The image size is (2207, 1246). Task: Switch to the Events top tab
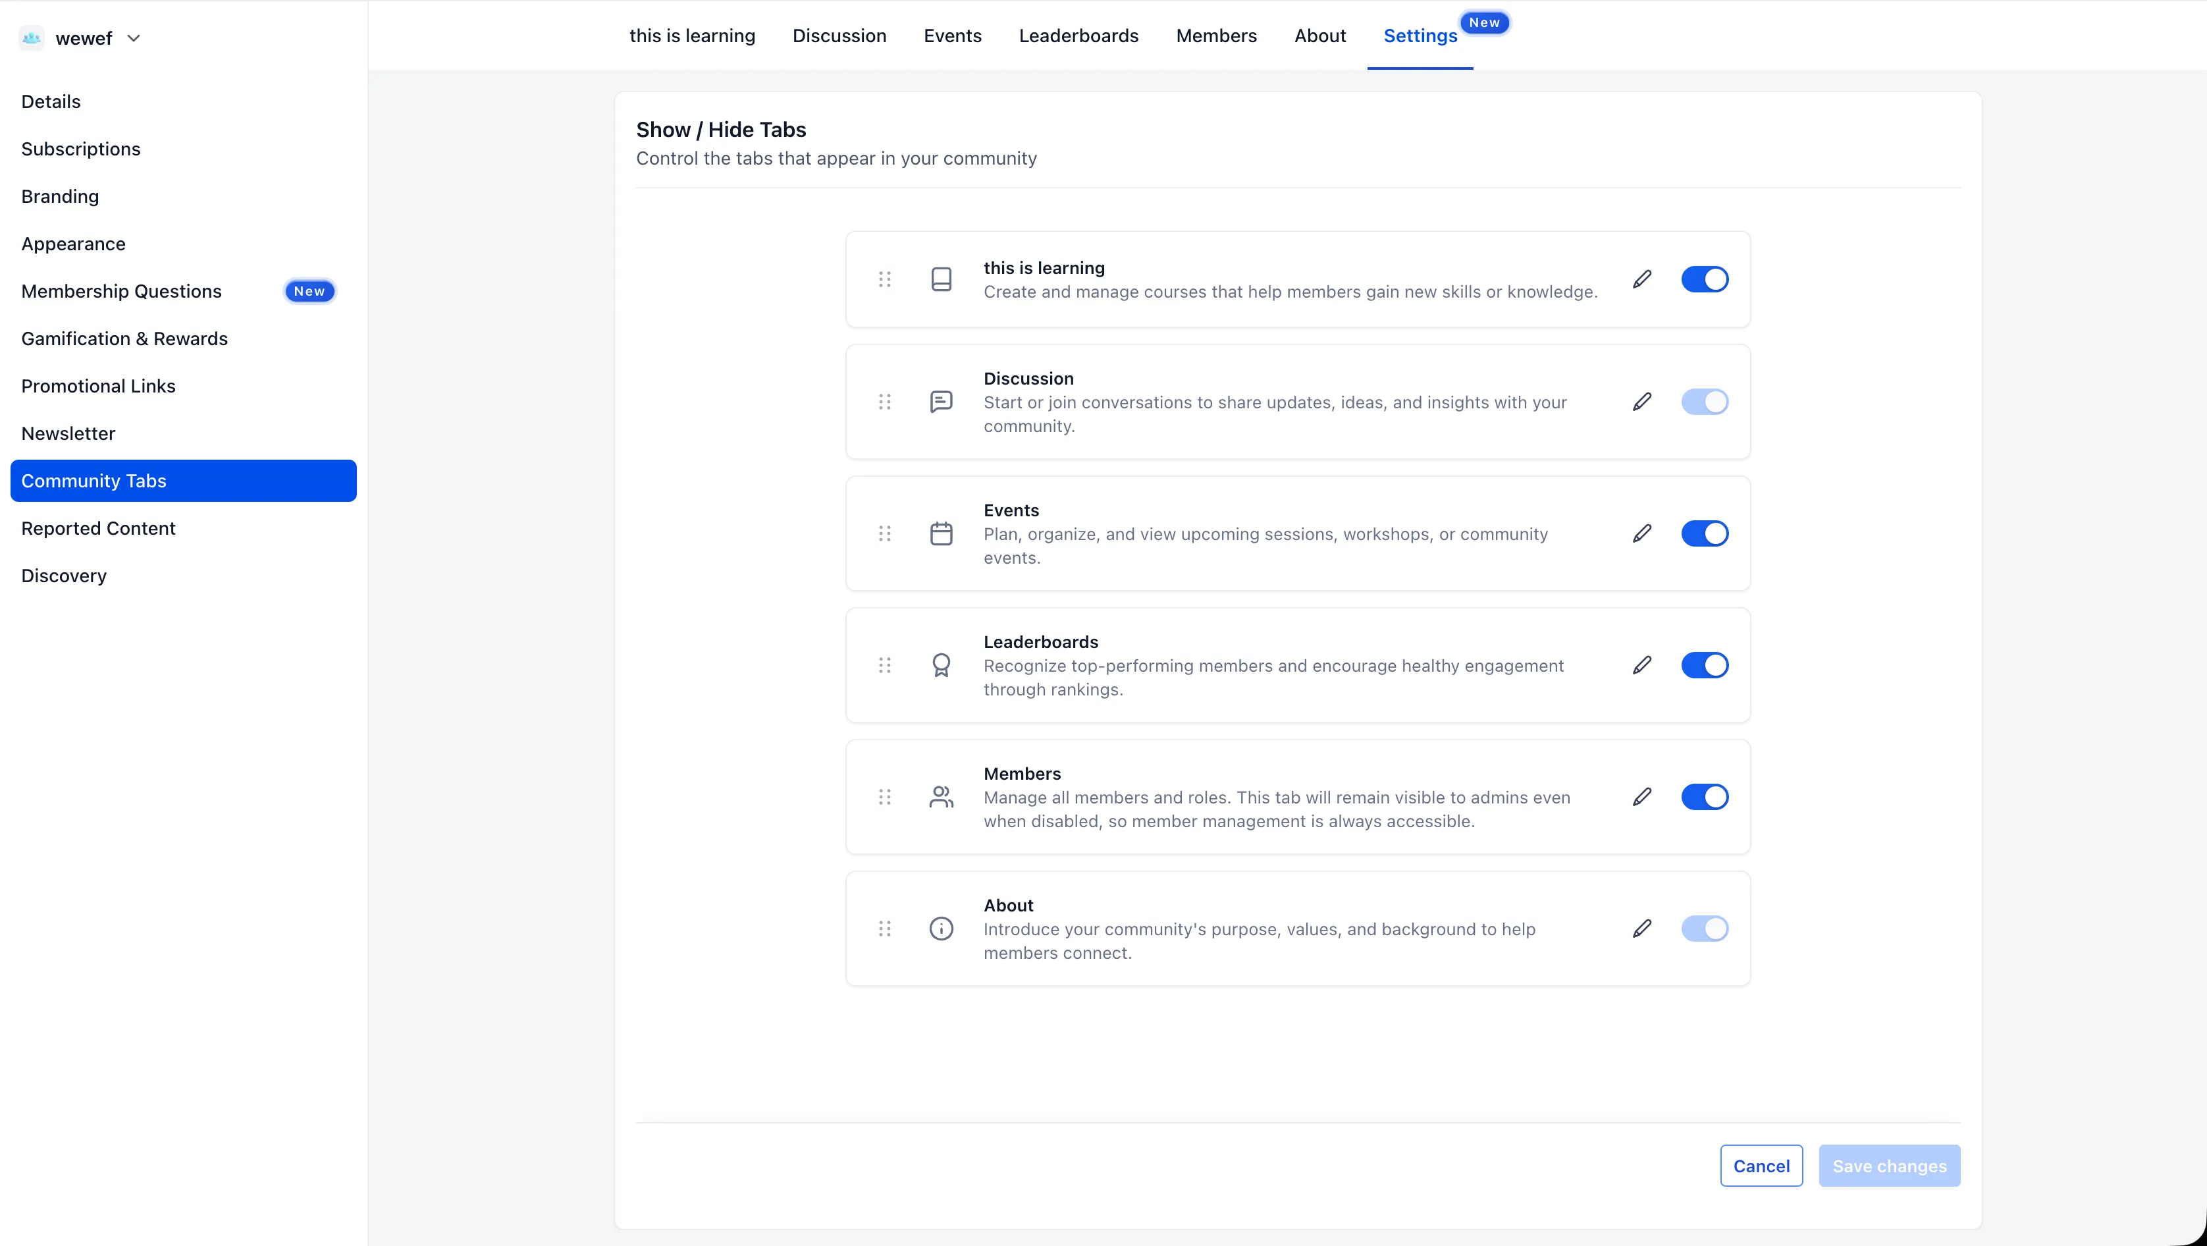click(x=953, y=36)
